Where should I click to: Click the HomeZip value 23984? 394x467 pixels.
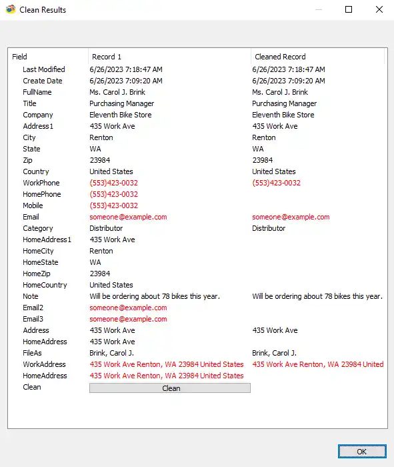tap(100, 274)
